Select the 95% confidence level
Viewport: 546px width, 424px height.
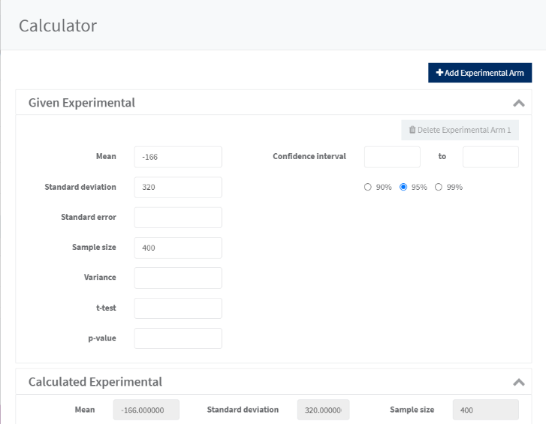click(x=403, y=187)
